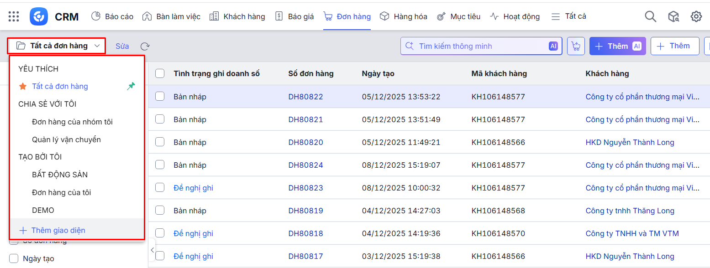The height and width of the screenshot is (268, 710).
Task: Click the search magnifier icon in header
Action: coord(650,17)
